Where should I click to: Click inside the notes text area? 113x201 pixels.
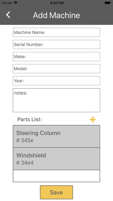[x=56, y=100]
